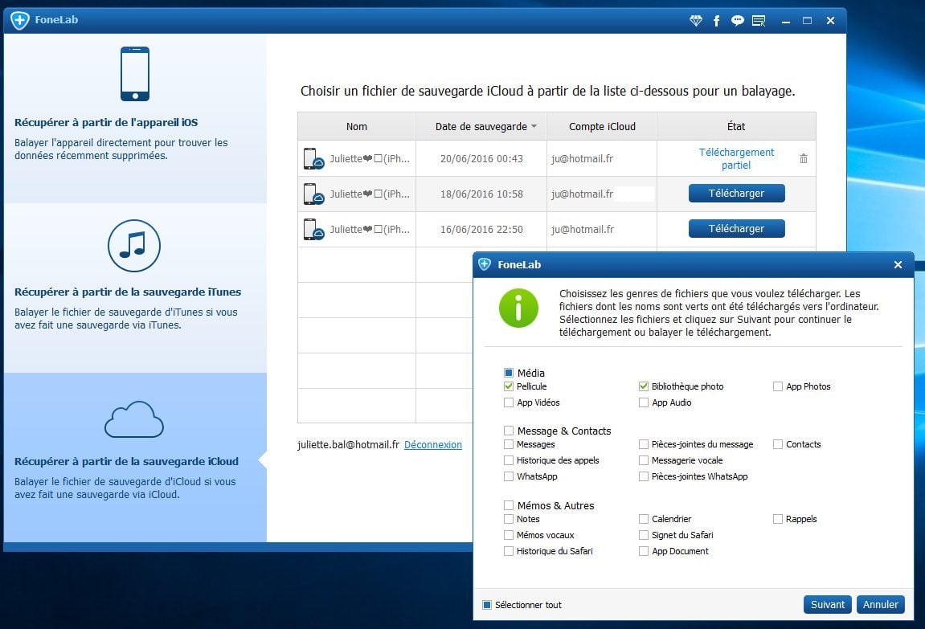This screenshot has width=925, height=629.
Task: Click the diamond upgrade icon in title bar
Action: pyautogui.click(x=696, y=21)
